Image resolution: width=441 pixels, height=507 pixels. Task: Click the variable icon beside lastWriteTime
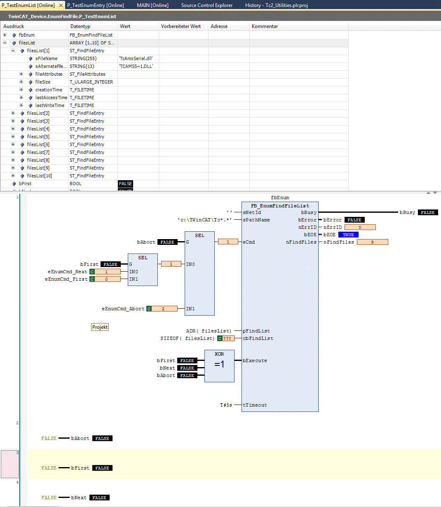tap(30, 105)
